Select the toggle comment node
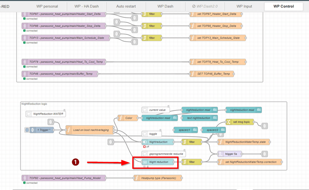This screenshot has width=309, height=190. pyautogui.click(x=151, y=134)
